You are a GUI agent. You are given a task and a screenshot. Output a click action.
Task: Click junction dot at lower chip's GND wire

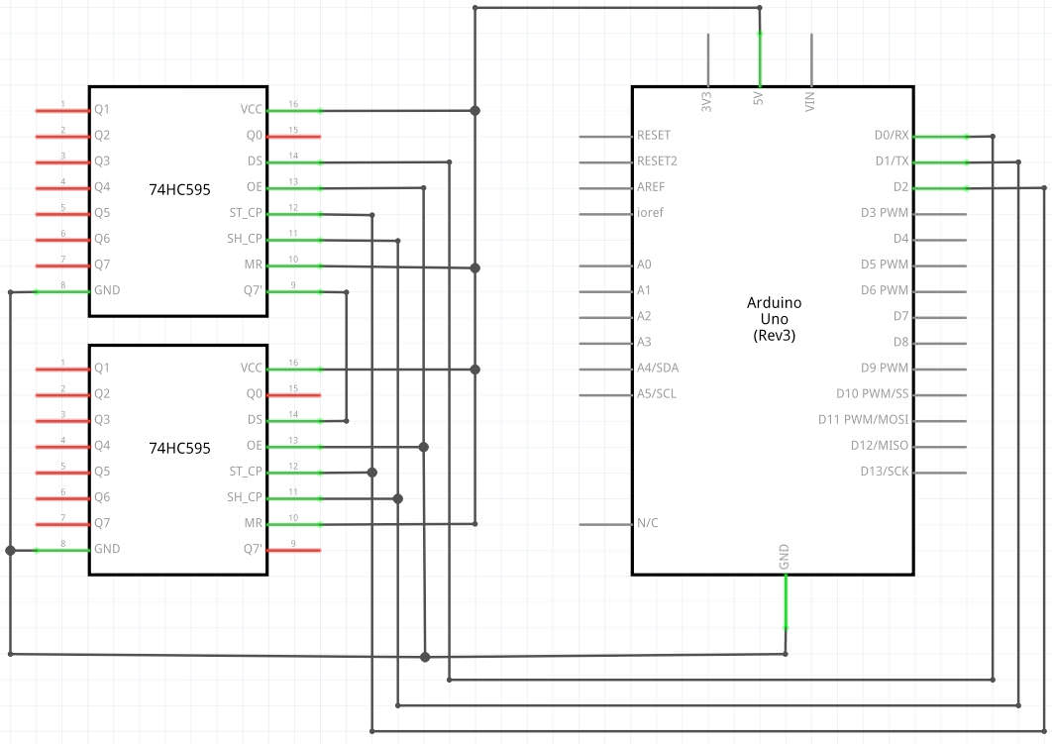pyautogui.click(x=10, y=550)
